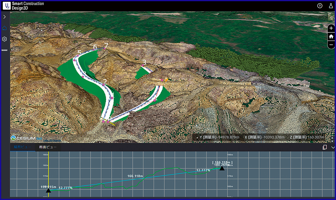The height and width of the screenshot is (200, 336).
Task: Open the user account profile icon
Action: pyautogui.click(x=331, y=6)
